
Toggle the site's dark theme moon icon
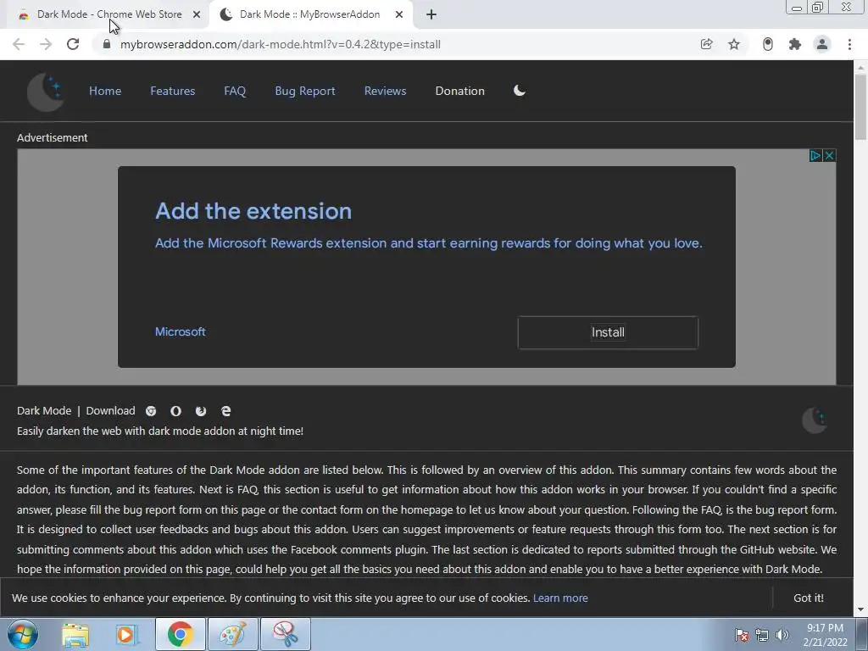point(520,90)
